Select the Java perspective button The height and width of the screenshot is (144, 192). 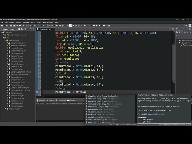click(190, 25)
